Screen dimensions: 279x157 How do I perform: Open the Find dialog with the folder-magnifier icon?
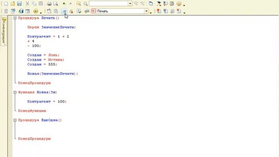78,3
